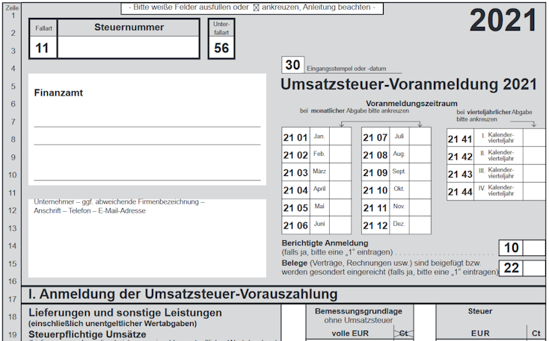Click the code 22 for Belege
This screenshot has height=341, width=549.
[x=511, y=268]
